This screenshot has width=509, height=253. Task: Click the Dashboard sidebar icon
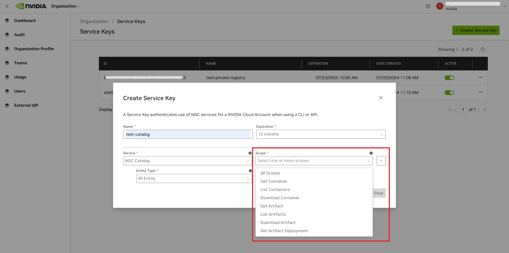(x=7, y=21)
